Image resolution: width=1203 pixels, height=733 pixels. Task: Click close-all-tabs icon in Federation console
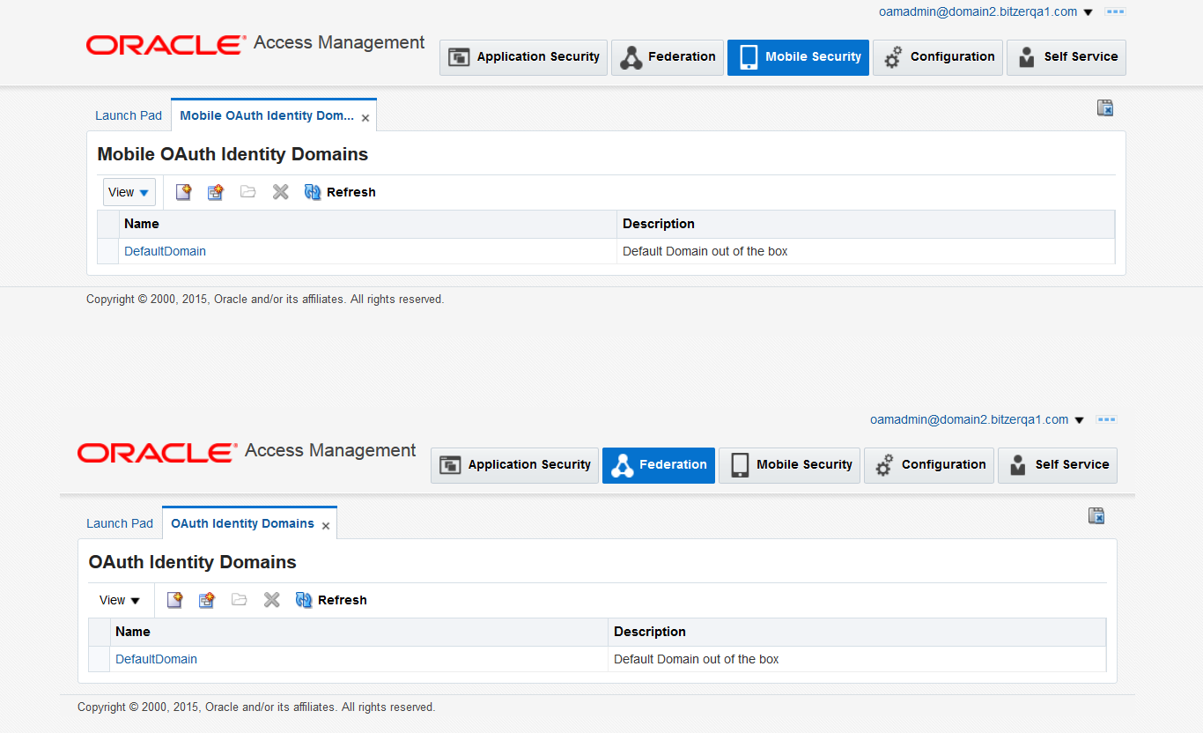click(x=1096, y=515)
